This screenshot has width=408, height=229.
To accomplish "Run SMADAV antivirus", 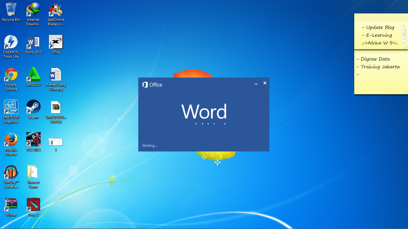I will pos(33,75).
